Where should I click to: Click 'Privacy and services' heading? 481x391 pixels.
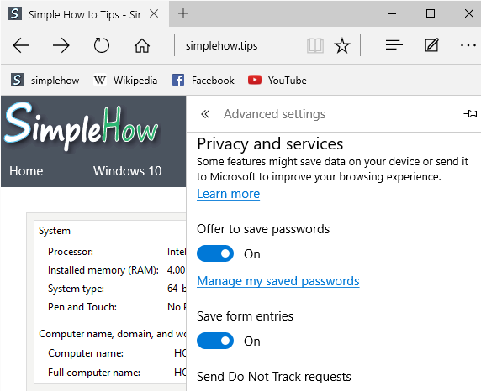point(270,144)
